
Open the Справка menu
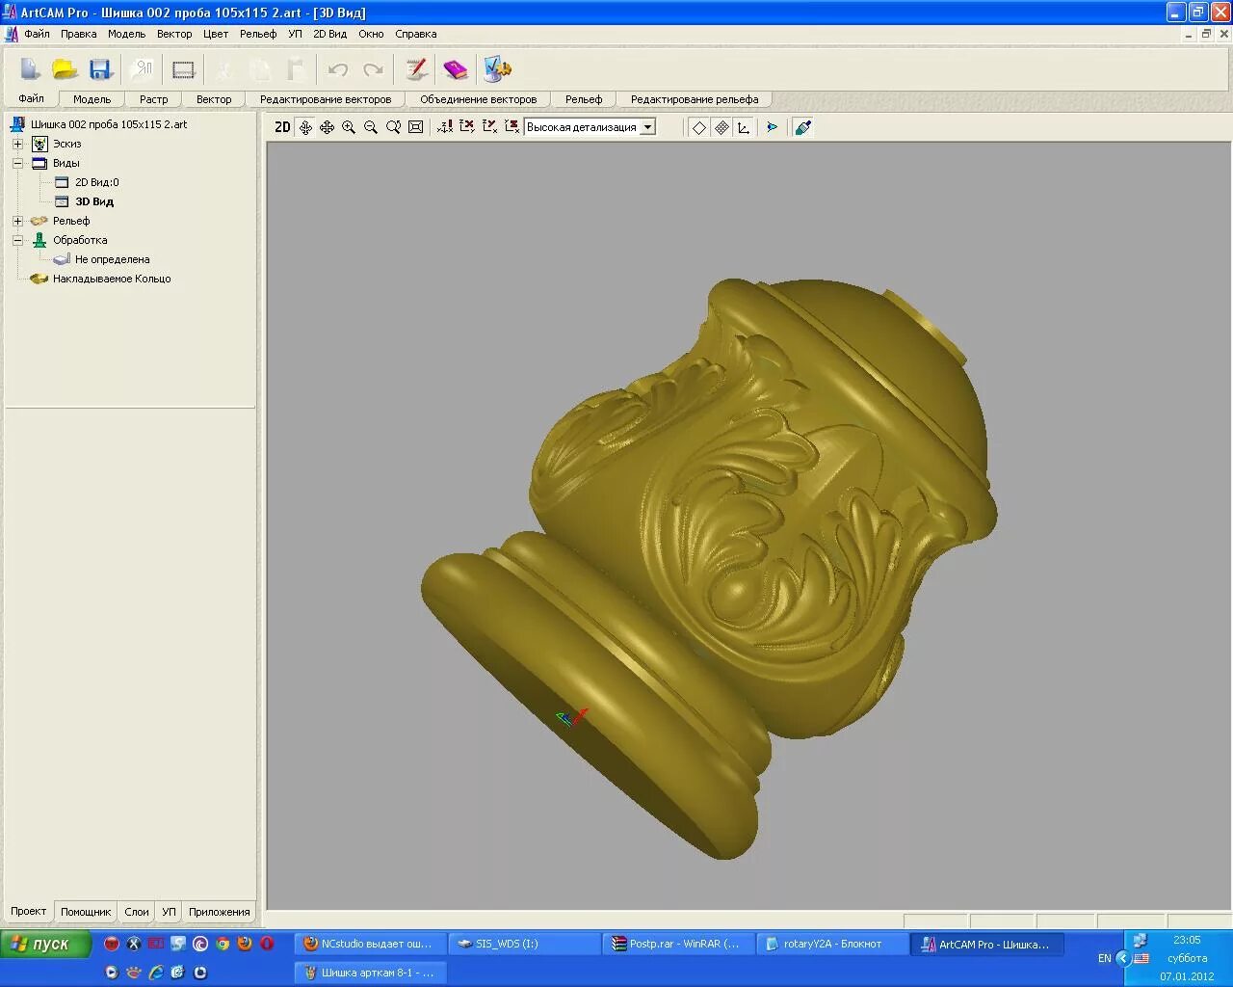[x=415, y=34]
